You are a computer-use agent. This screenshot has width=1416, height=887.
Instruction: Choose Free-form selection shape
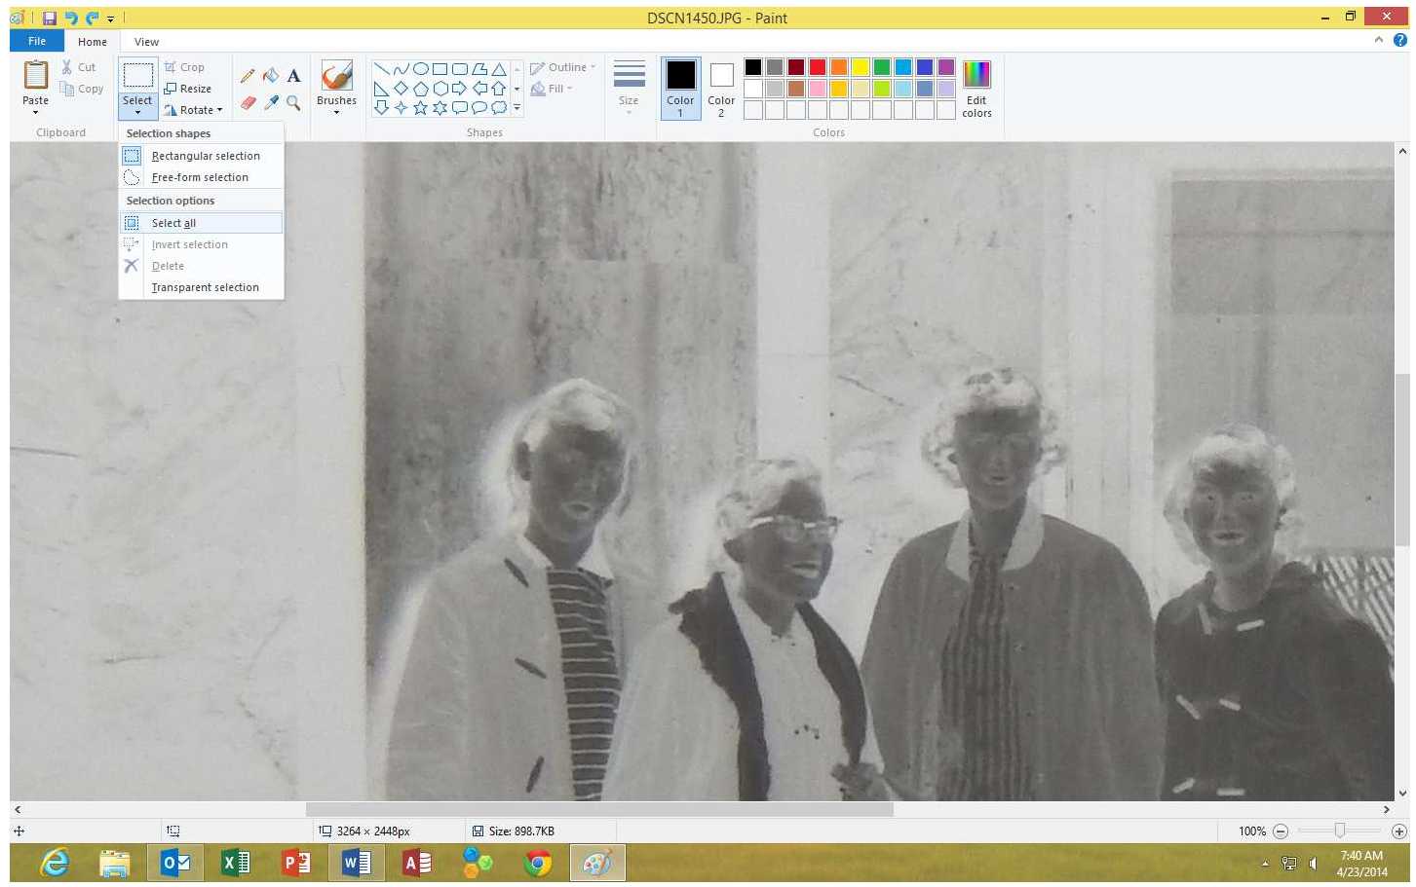(x=202, y=177)
